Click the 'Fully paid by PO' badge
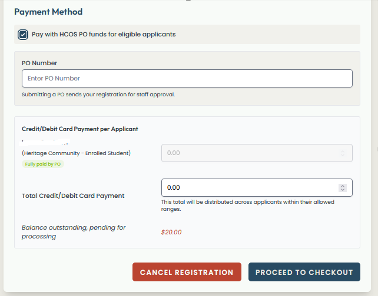 click(x=44, y=164)
